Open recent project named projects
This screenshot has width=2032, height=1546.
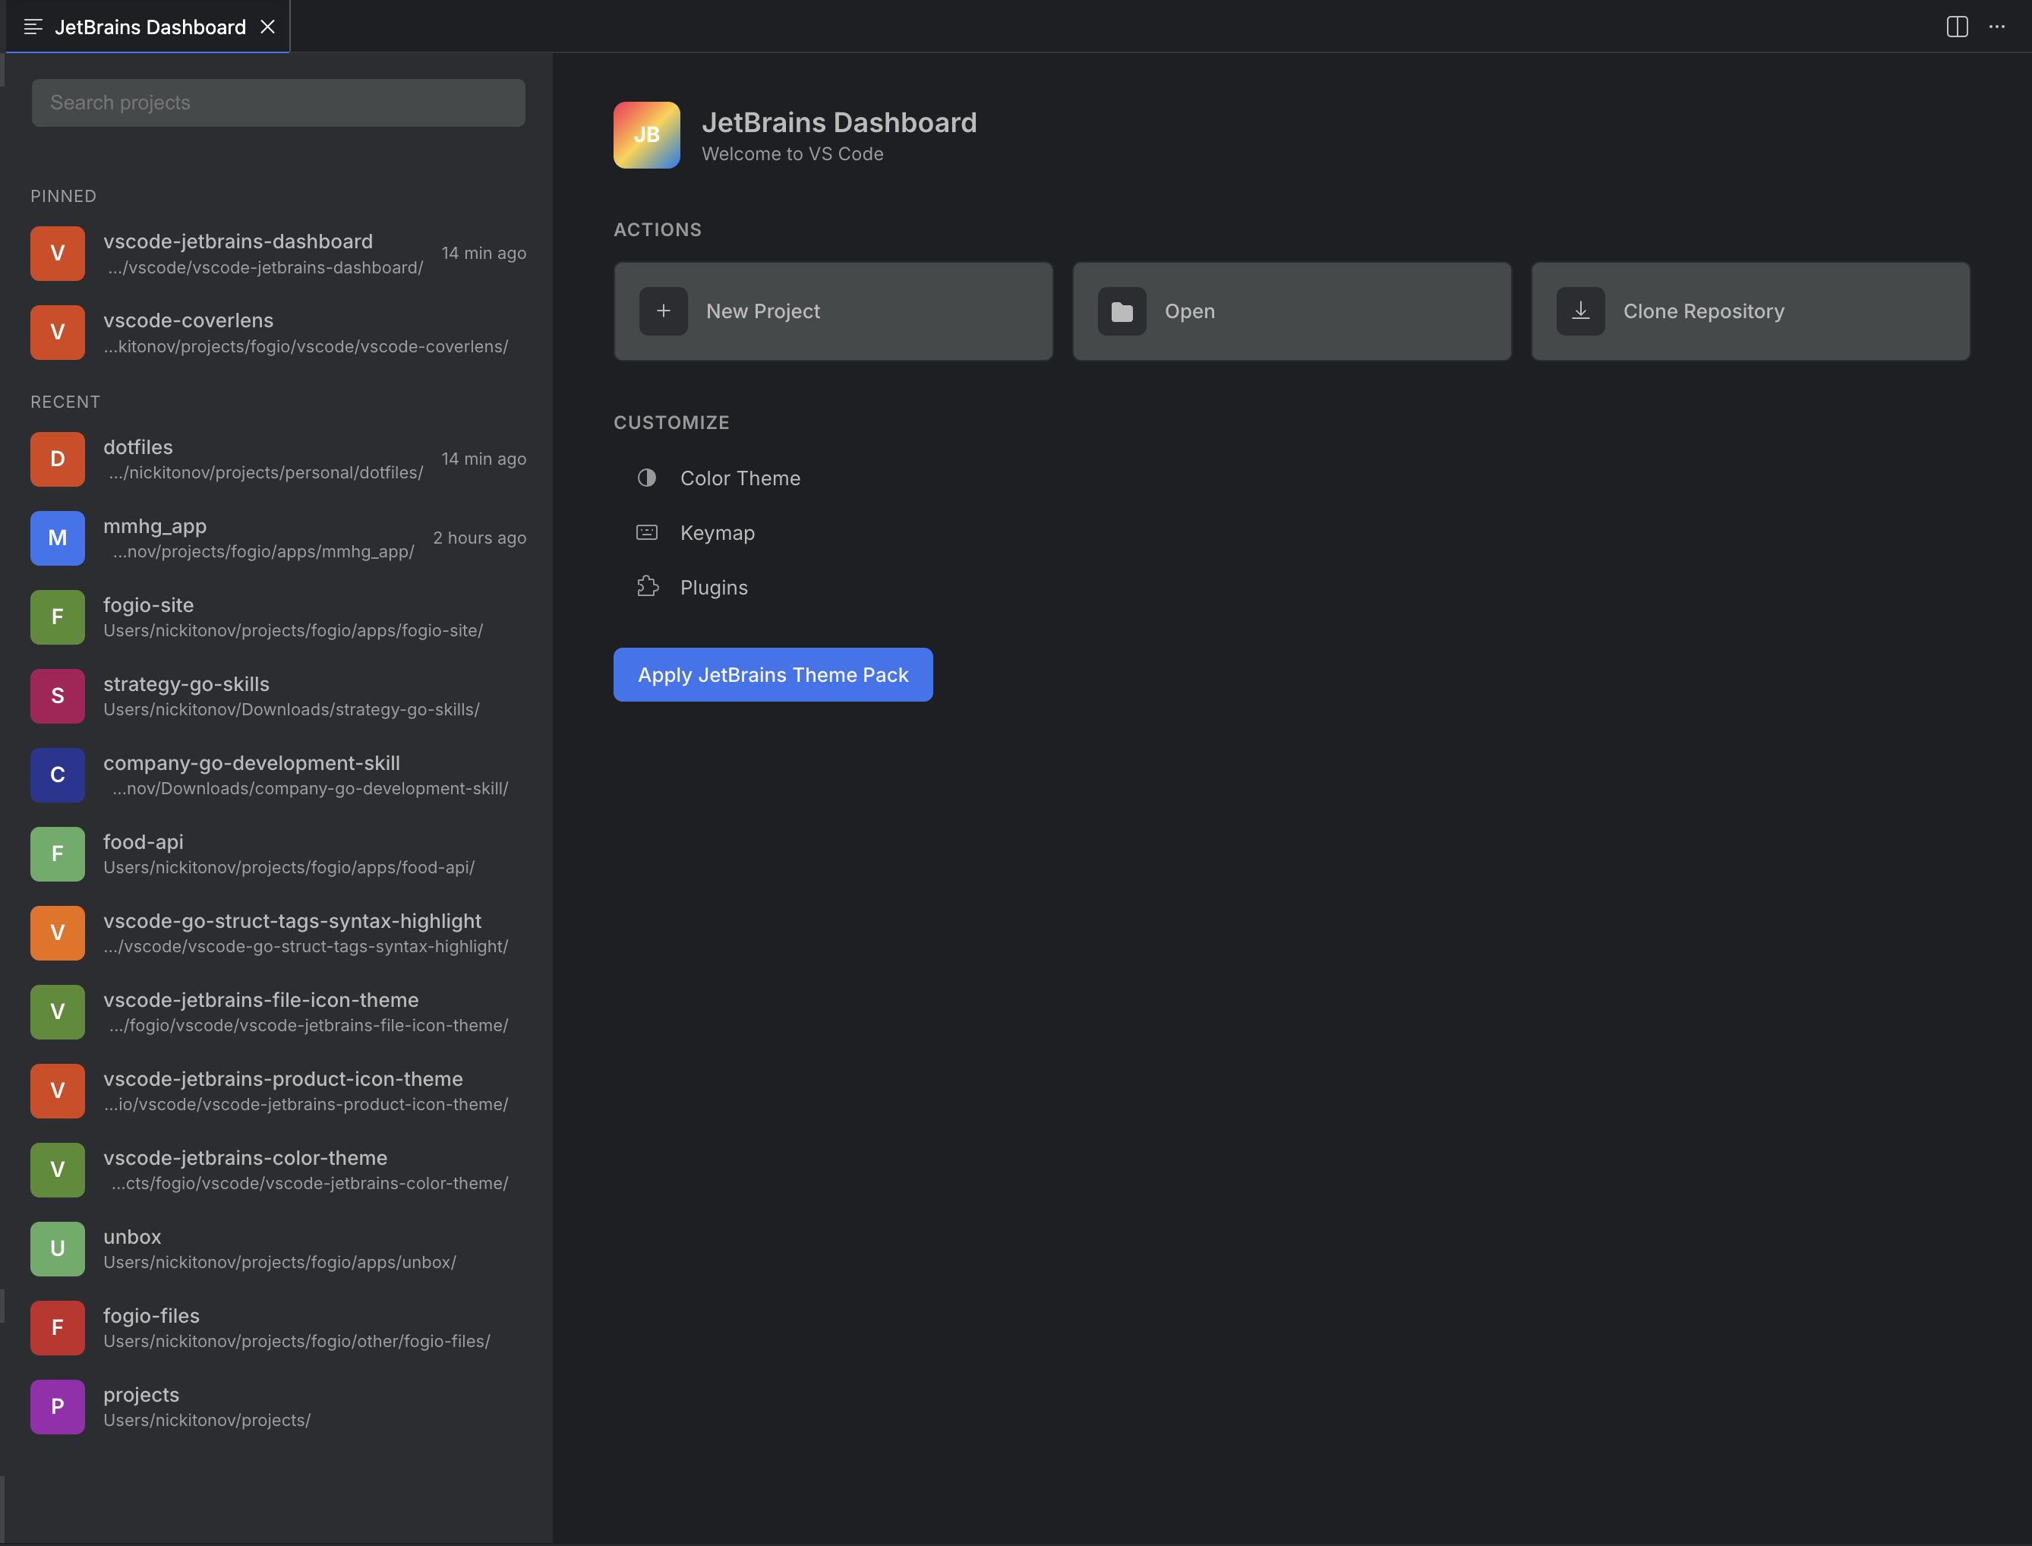278,1407
